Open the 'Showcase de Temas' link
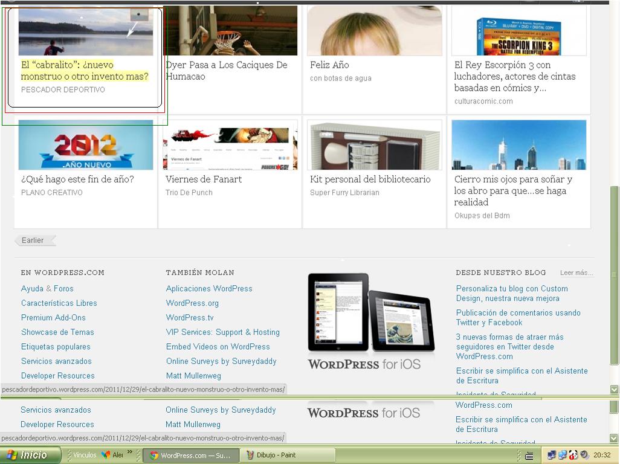Screen dimensions: 620x464 tap(57, 332)
